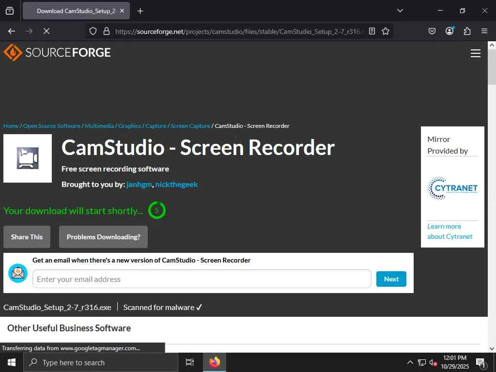Open the notification center icon
496x372 pixels.
click(x=480, y=362)
